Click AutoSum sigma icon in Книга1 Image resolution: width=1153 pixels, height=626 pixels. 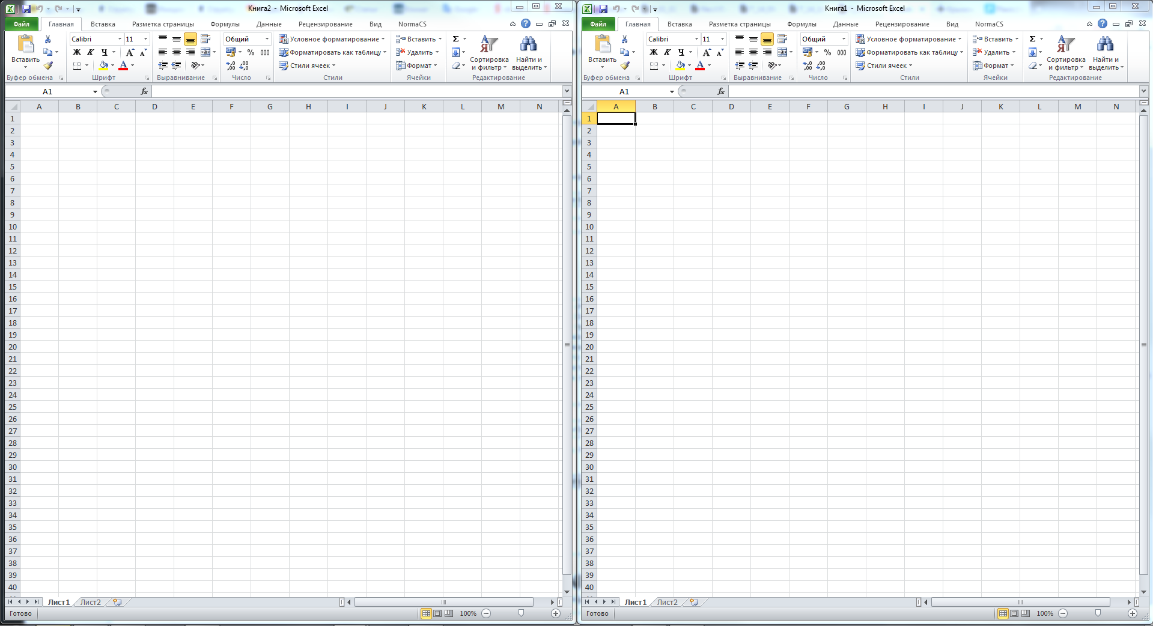click(x=1033, y=39)
